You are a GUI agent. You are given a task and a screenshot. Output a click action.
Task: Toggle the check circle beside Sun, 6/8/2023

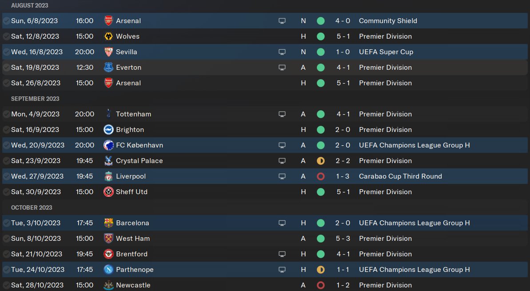(x=6, y=21)
